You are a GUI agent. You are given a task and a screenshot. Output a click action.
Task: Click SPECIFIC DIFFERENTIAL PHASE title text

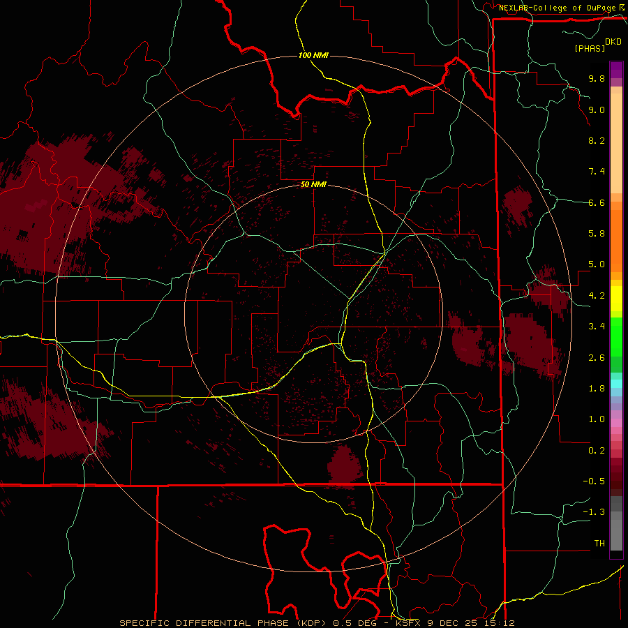[204, 623]
